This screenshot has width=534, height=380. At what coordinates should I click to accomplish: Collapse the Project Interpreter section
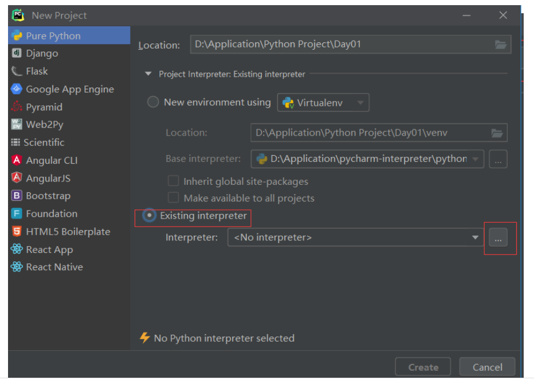click(x=148, y=74)
